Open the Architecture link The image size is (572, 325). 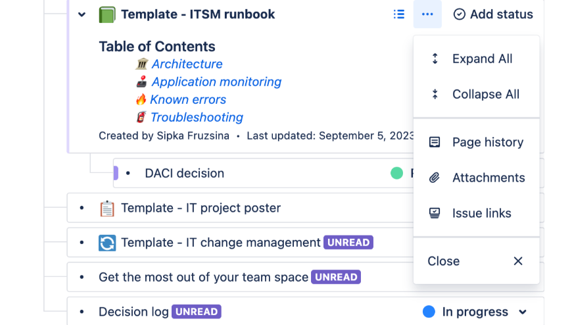point(187,64)
